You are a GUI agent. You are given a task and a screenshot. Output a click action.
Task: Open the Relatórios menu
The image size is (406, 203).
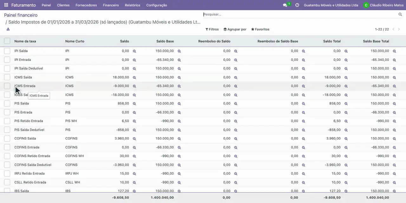133,5
